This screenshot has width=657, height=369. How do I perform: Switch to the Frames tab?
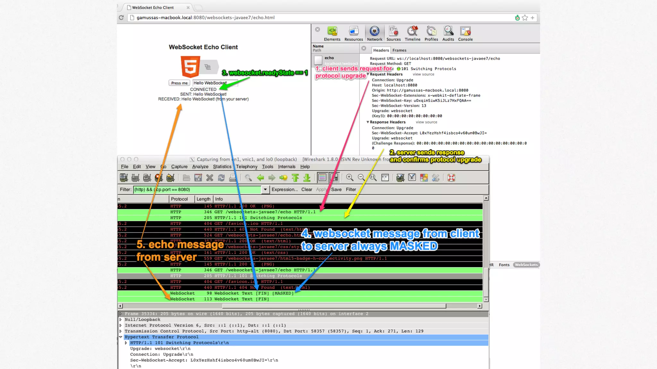pyautogui.click(x=399, y=50)
